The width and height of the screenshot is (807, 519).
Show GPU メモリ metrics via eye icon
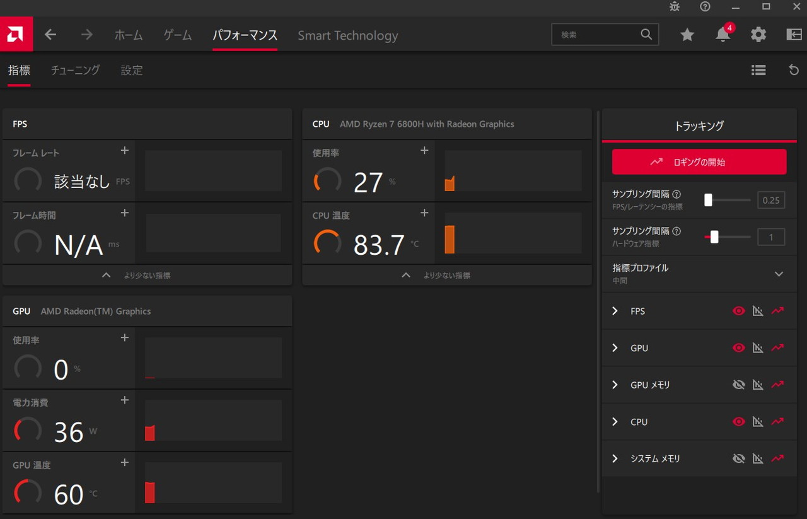pyautogui.click(x=739, y=385)
